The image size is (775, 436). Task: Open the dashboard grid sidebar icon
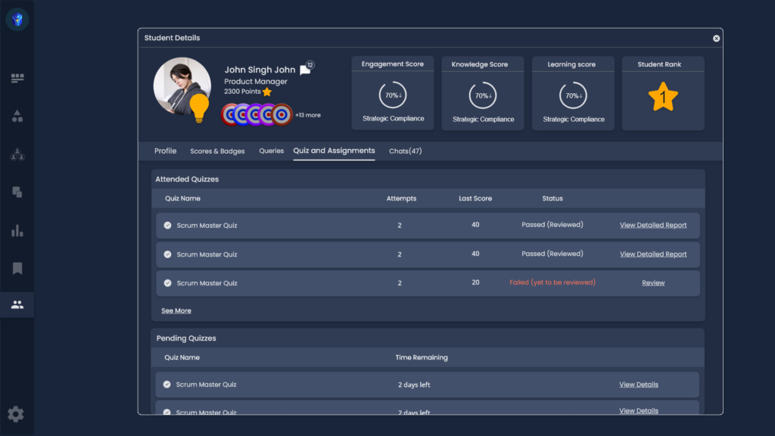click(x=17, y=78)
